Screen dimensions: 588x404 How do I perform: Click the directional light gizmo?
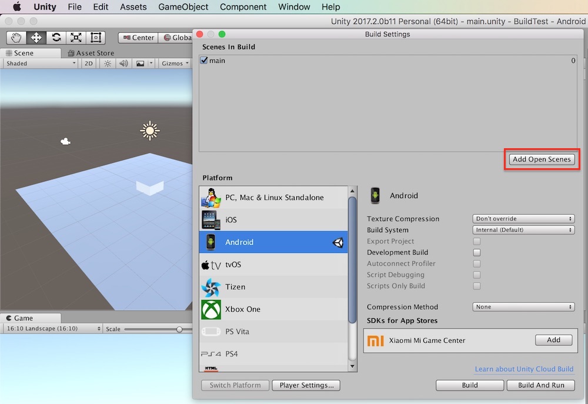click(x=150, y=131)
